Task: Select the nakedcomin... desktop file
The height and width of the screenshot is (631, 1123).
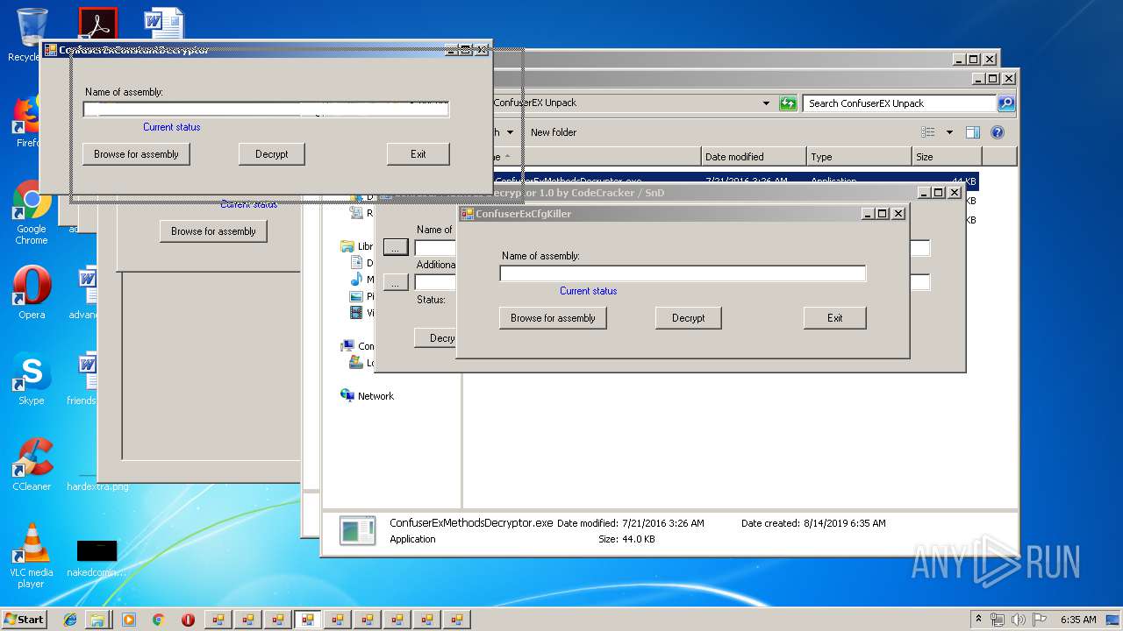Action: point(97,559)
